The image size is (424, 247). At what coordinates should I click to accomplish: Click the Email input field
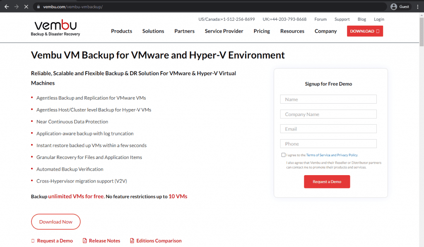[x=328, y=129]
